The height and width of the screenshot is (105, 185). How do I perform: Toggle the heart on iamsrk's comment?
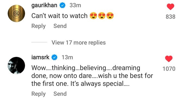click(x=169, y=59)
